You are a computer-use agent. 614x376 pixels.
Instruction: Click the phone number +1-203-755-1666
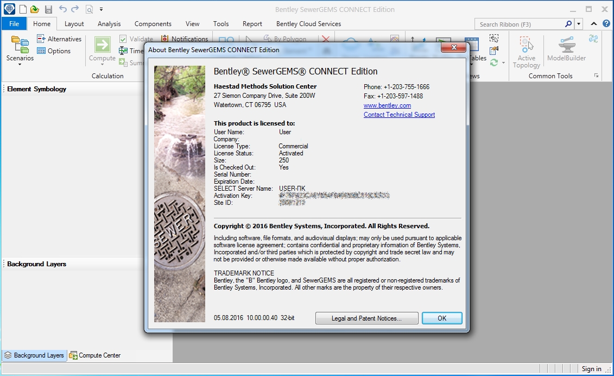(x=407, y=86)
